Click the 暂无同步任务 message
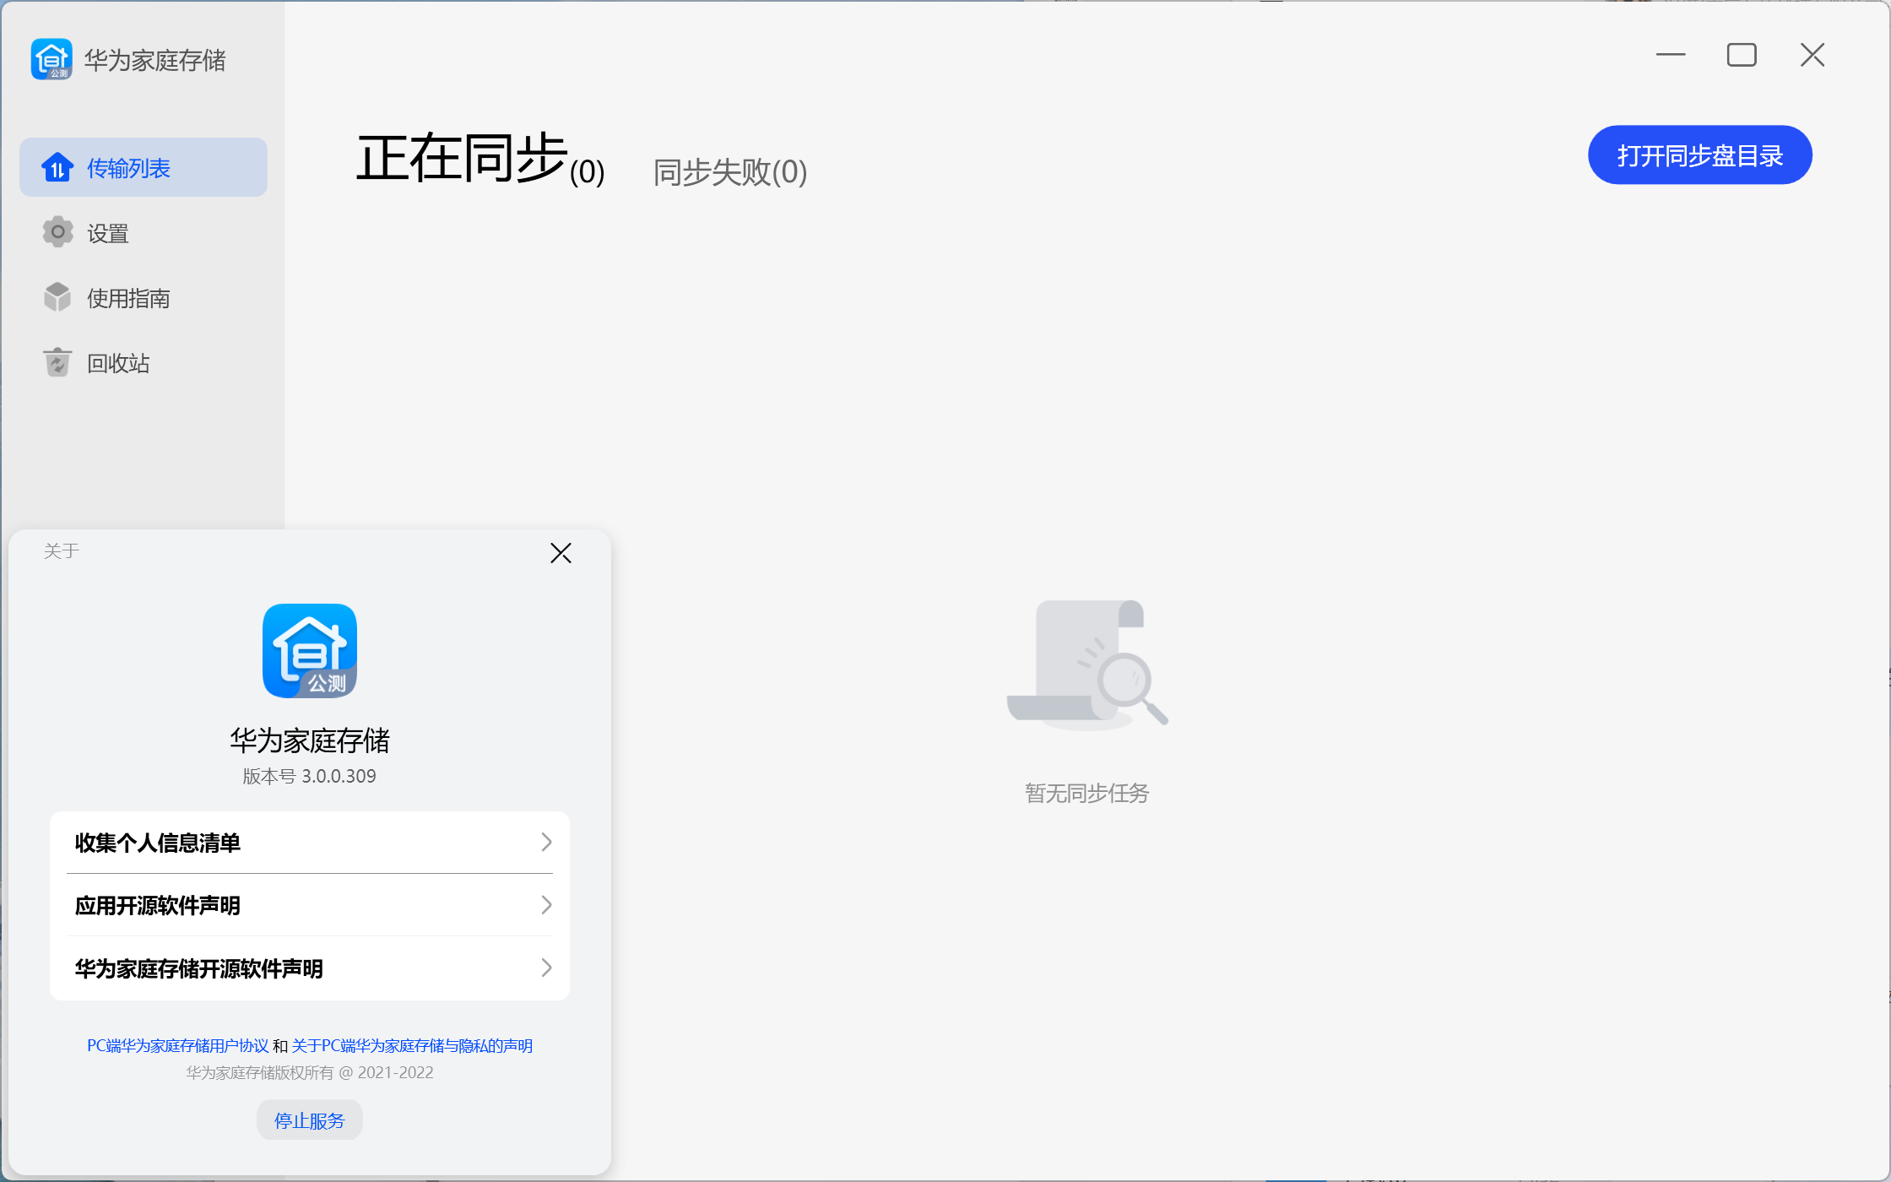Viewport: 1891px width, 1182px height. (1087, 794)
